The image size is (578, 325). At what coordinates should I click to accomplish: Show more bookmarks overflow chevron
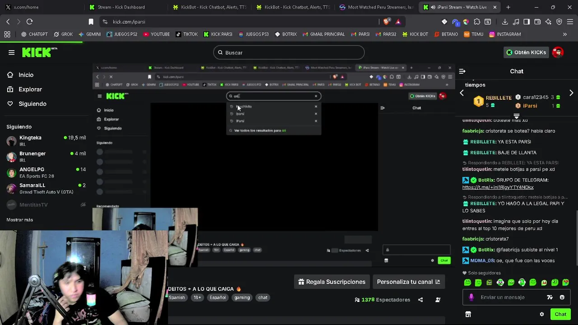564,34
